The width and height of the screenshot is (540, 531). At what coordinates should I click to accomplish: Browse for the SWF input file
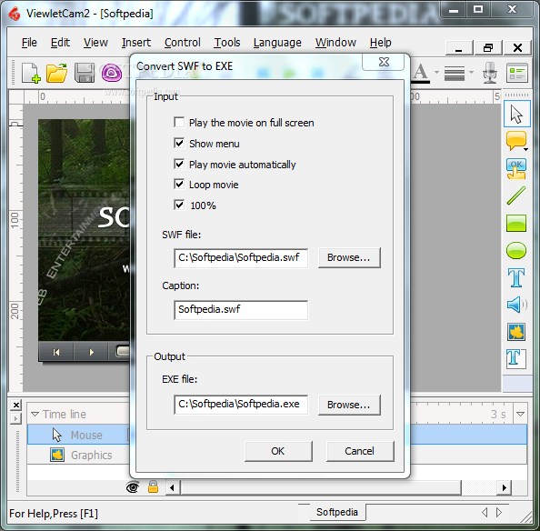click(x=349, y=257)
